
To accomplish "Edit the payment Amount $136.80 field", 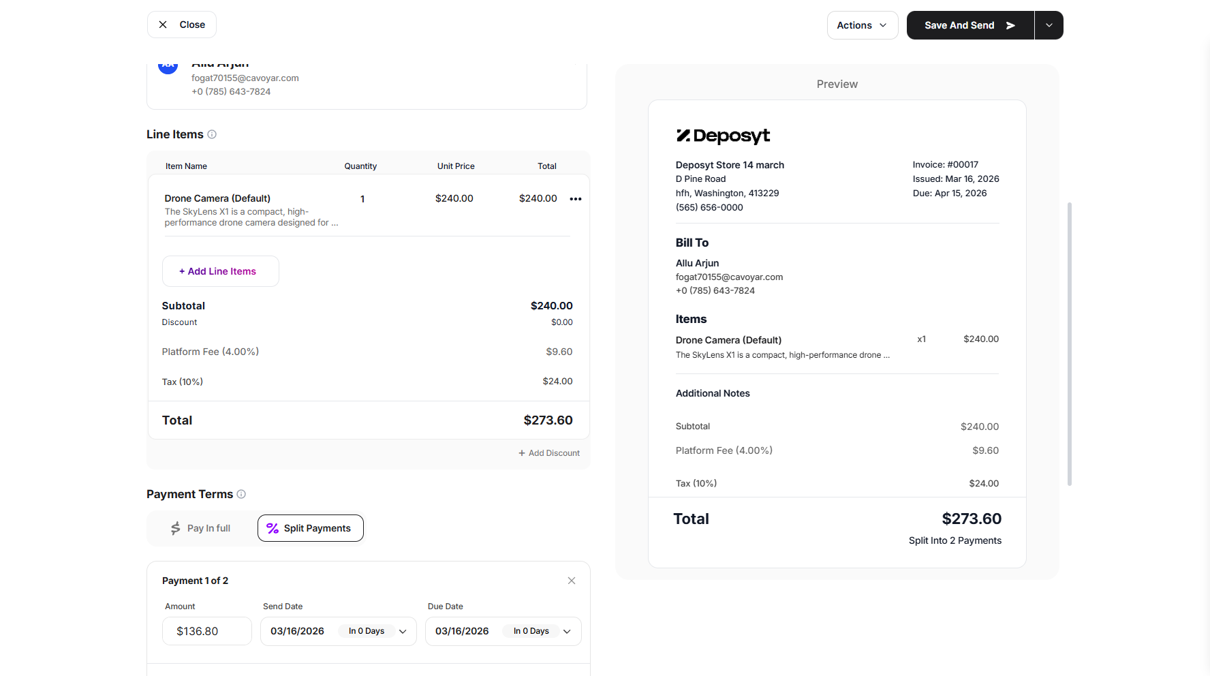I will click(207, 631).
